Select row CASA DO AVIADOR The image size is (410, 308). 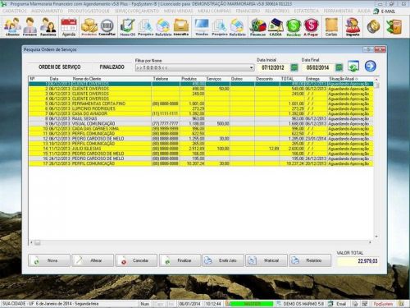click(201, 113)
